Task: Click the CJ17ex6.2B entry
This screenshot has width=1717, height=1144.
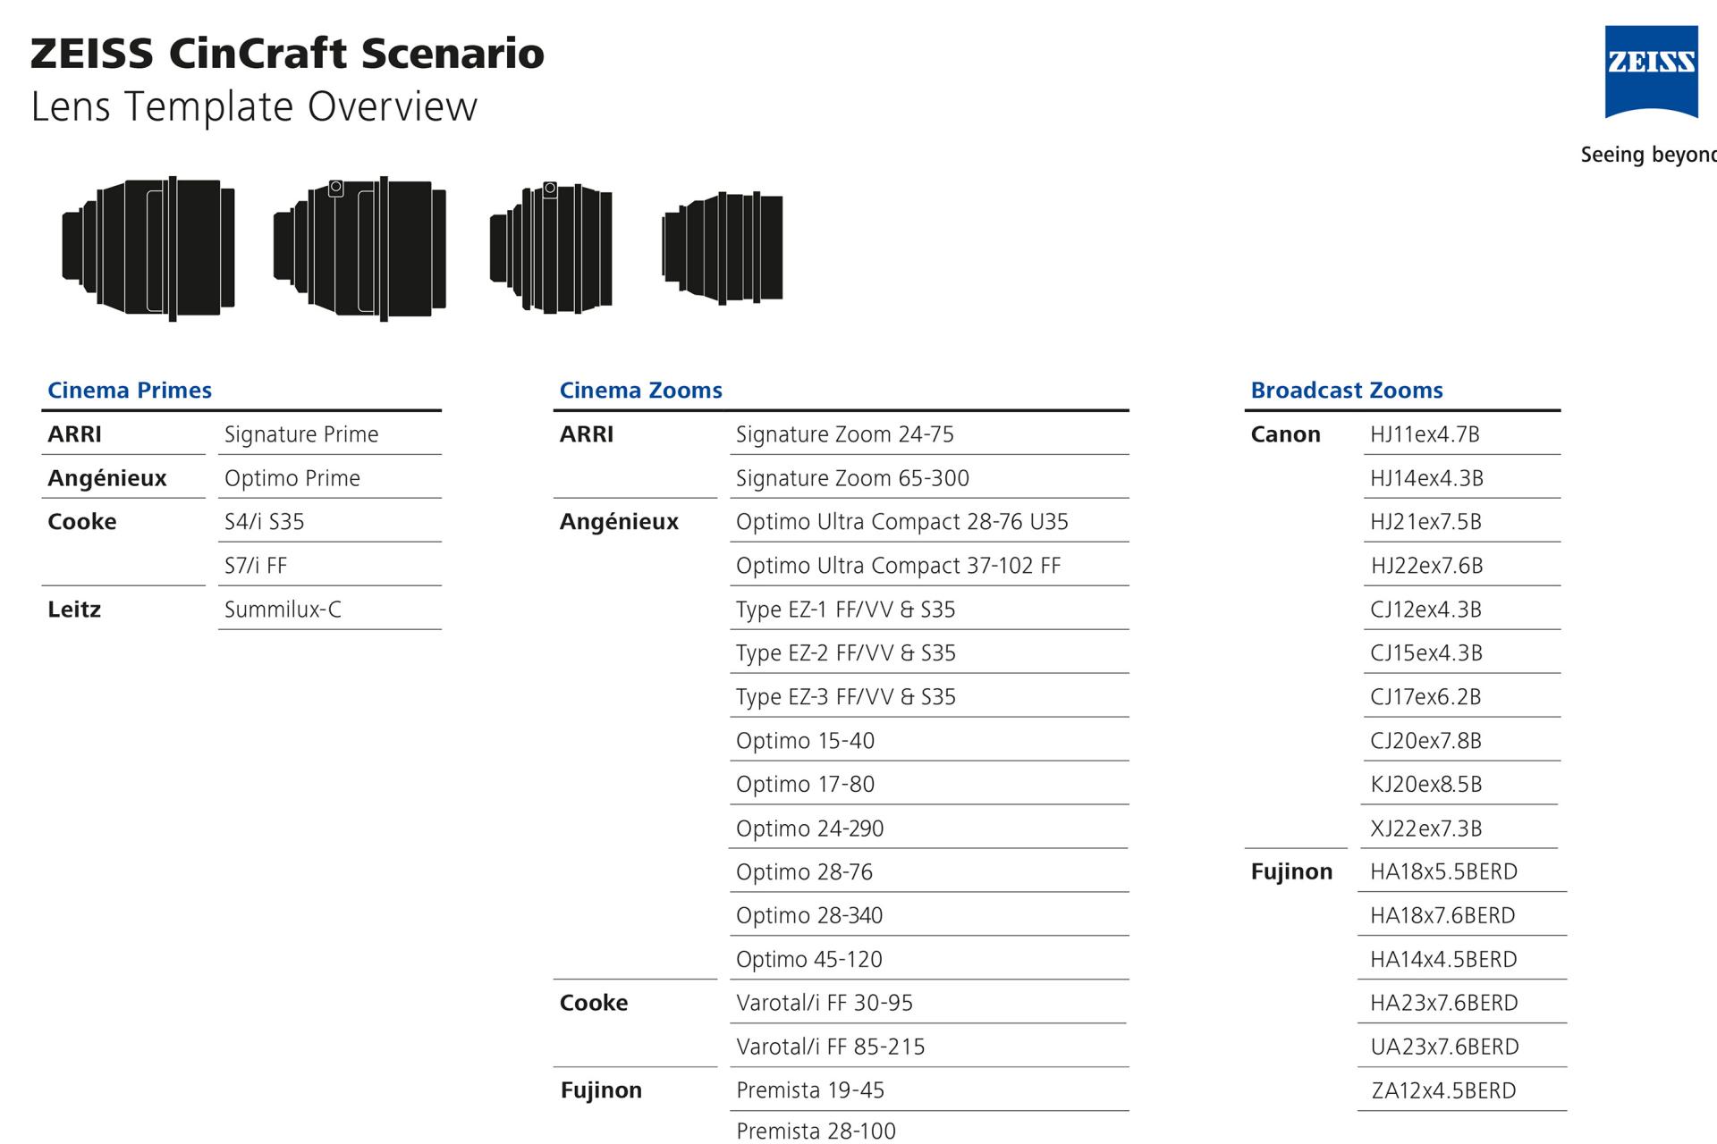Action: click(1425, 698)
